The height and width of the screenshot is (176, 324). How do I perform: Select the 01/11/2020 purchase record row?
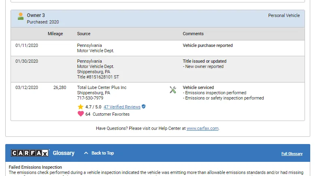158,48
